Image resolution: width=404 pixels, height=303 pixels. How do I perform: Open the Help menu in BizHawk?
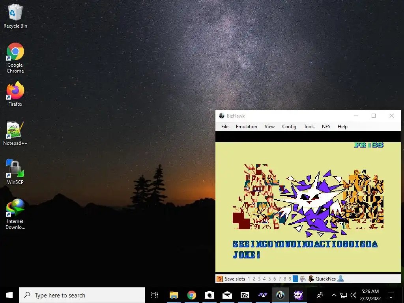pos(342,127)
